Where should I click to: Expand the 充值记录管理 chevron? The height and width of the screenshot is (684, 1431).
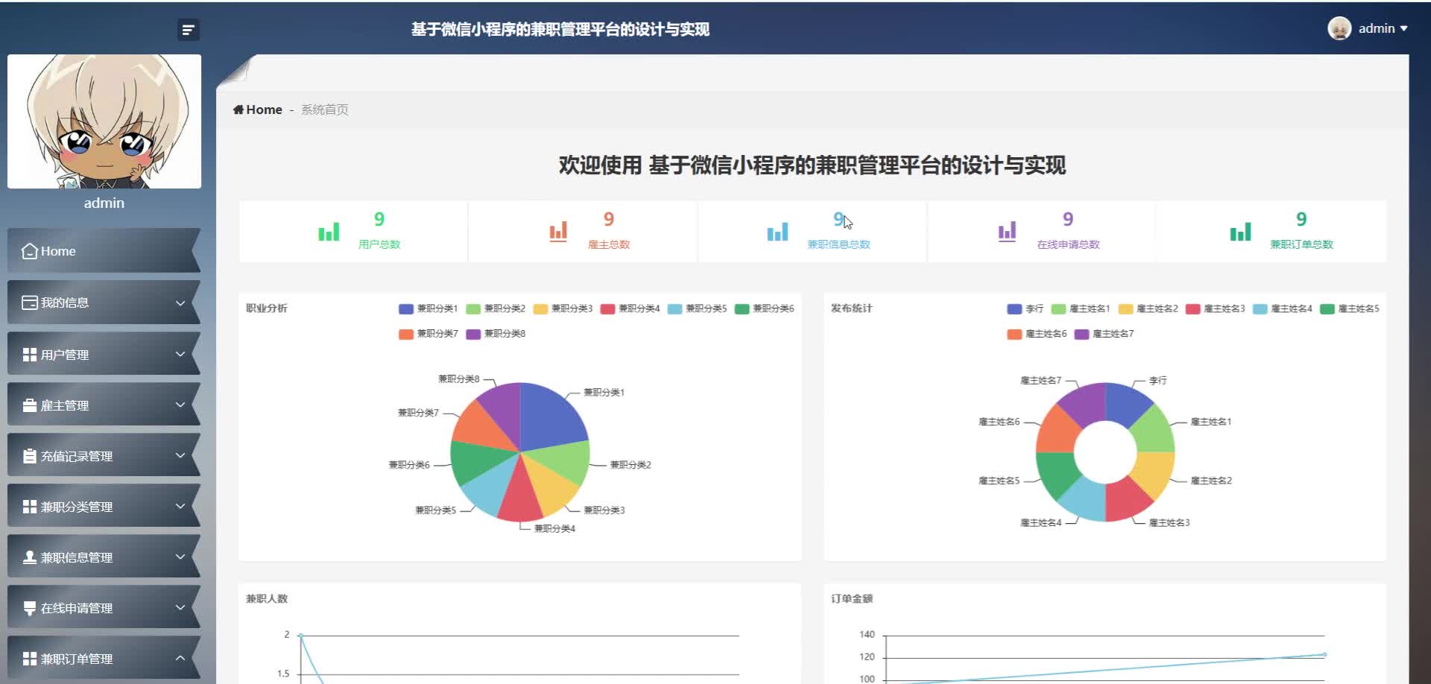[180, 455]
